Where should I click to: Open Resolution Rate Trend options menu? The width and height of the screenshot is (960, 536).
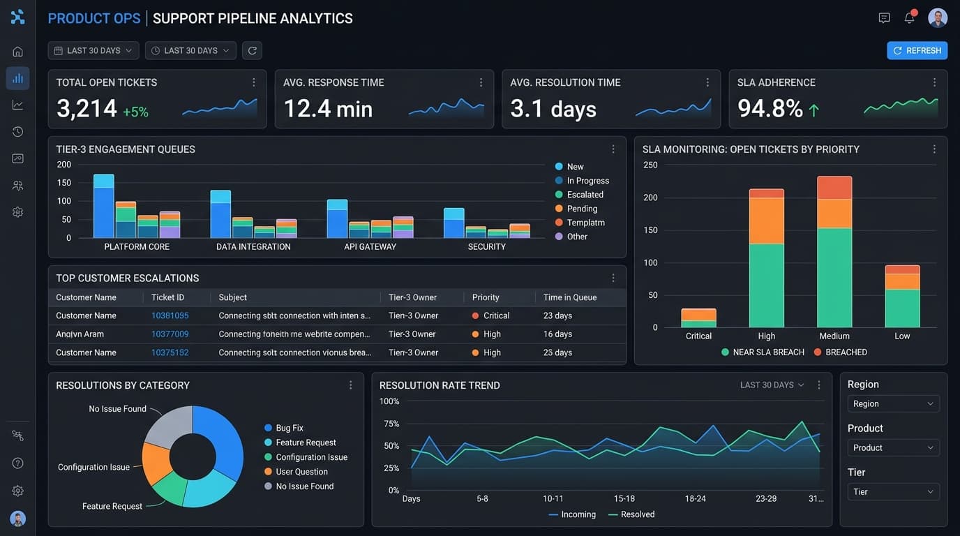819,385
